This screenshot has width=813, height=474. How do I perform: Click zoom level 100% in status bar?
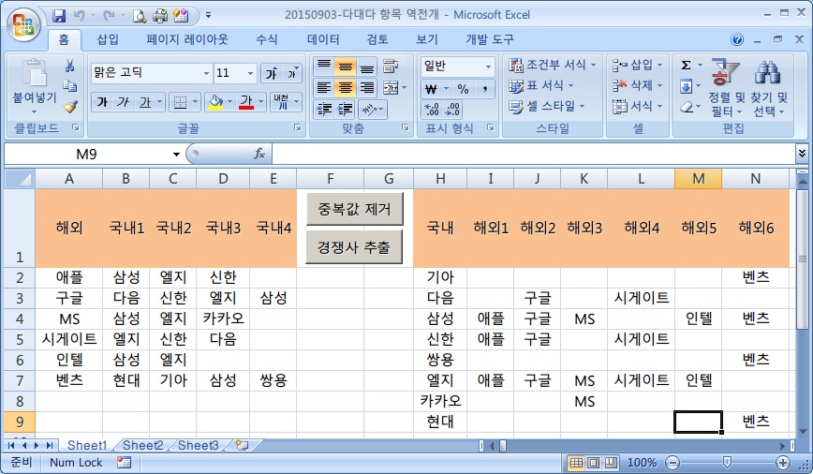click(642, 462)
